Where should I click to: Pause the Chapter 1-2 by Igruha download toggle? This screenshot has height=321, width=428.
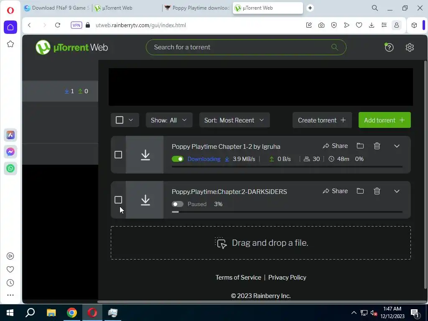pos(177,159)
